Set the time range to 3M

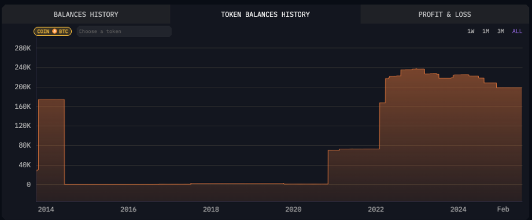pos(500,31)
